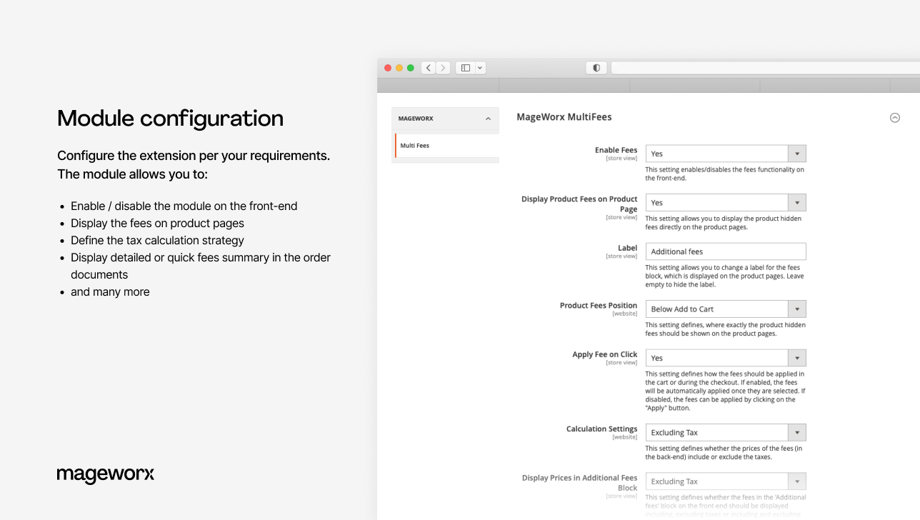Open the Safari sidebar toggle icon
Viewport: 920px width, 520px height.
(x=465, y=67)
